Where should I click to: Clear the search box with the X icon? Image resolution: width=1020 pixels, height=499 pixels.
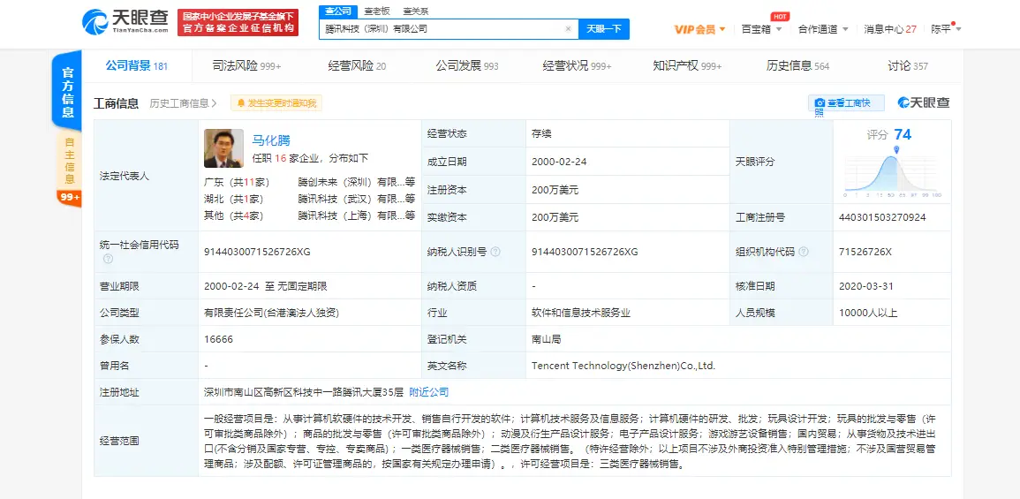pyautogui.click(x=568, y=28)
